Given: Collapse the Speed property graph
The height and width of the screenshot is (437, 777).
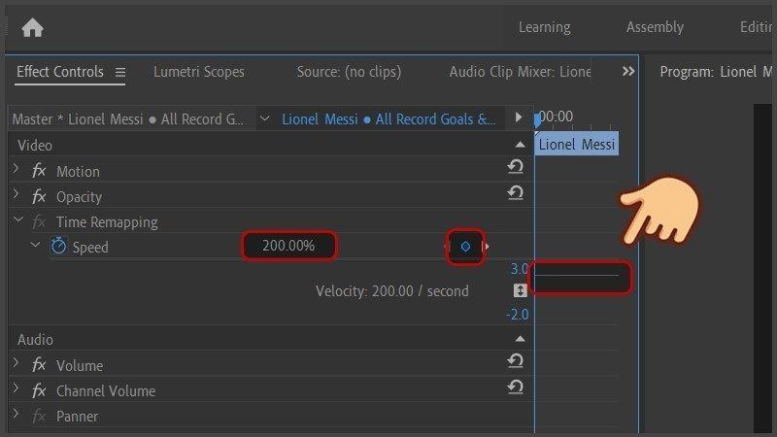Looking at the screenshot, I should (35, 245).
